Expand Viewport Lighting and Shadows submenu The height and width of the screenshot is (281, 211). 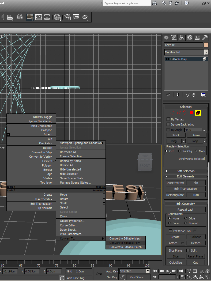point(81,143)
